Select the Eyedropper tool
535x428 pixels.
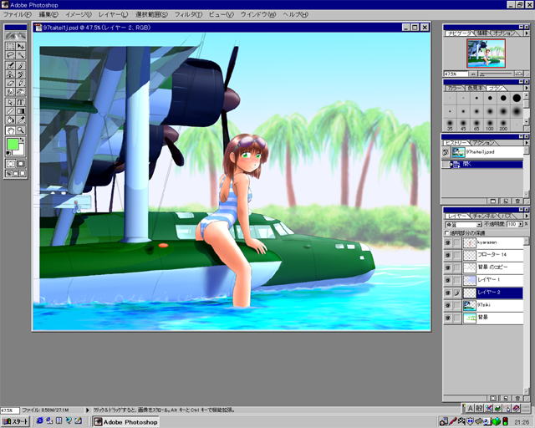tap(21, 120)
